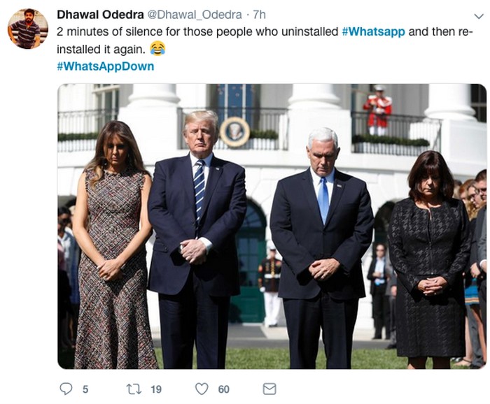Click the laughing-crying emoji in tweet
The image size is (490, 404).
[x=157, y=49]
